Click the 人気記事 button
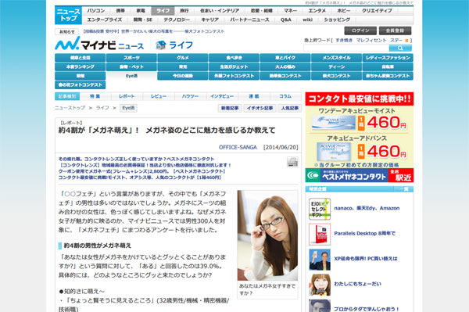Image resolution: width=469 pixels, height=312 pixels. [289, 108]
